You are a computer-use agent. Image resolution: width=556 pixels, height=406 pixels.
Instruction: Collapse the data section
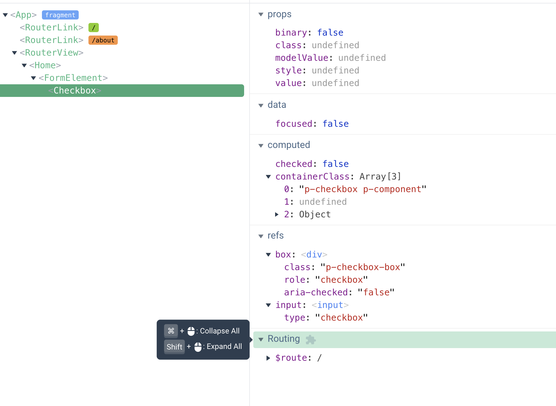(261, 105)
